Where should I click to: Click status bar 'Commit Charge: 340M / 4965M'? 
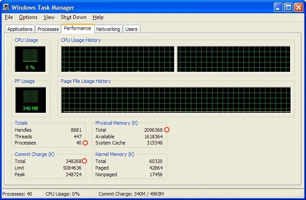coord(131,194)
